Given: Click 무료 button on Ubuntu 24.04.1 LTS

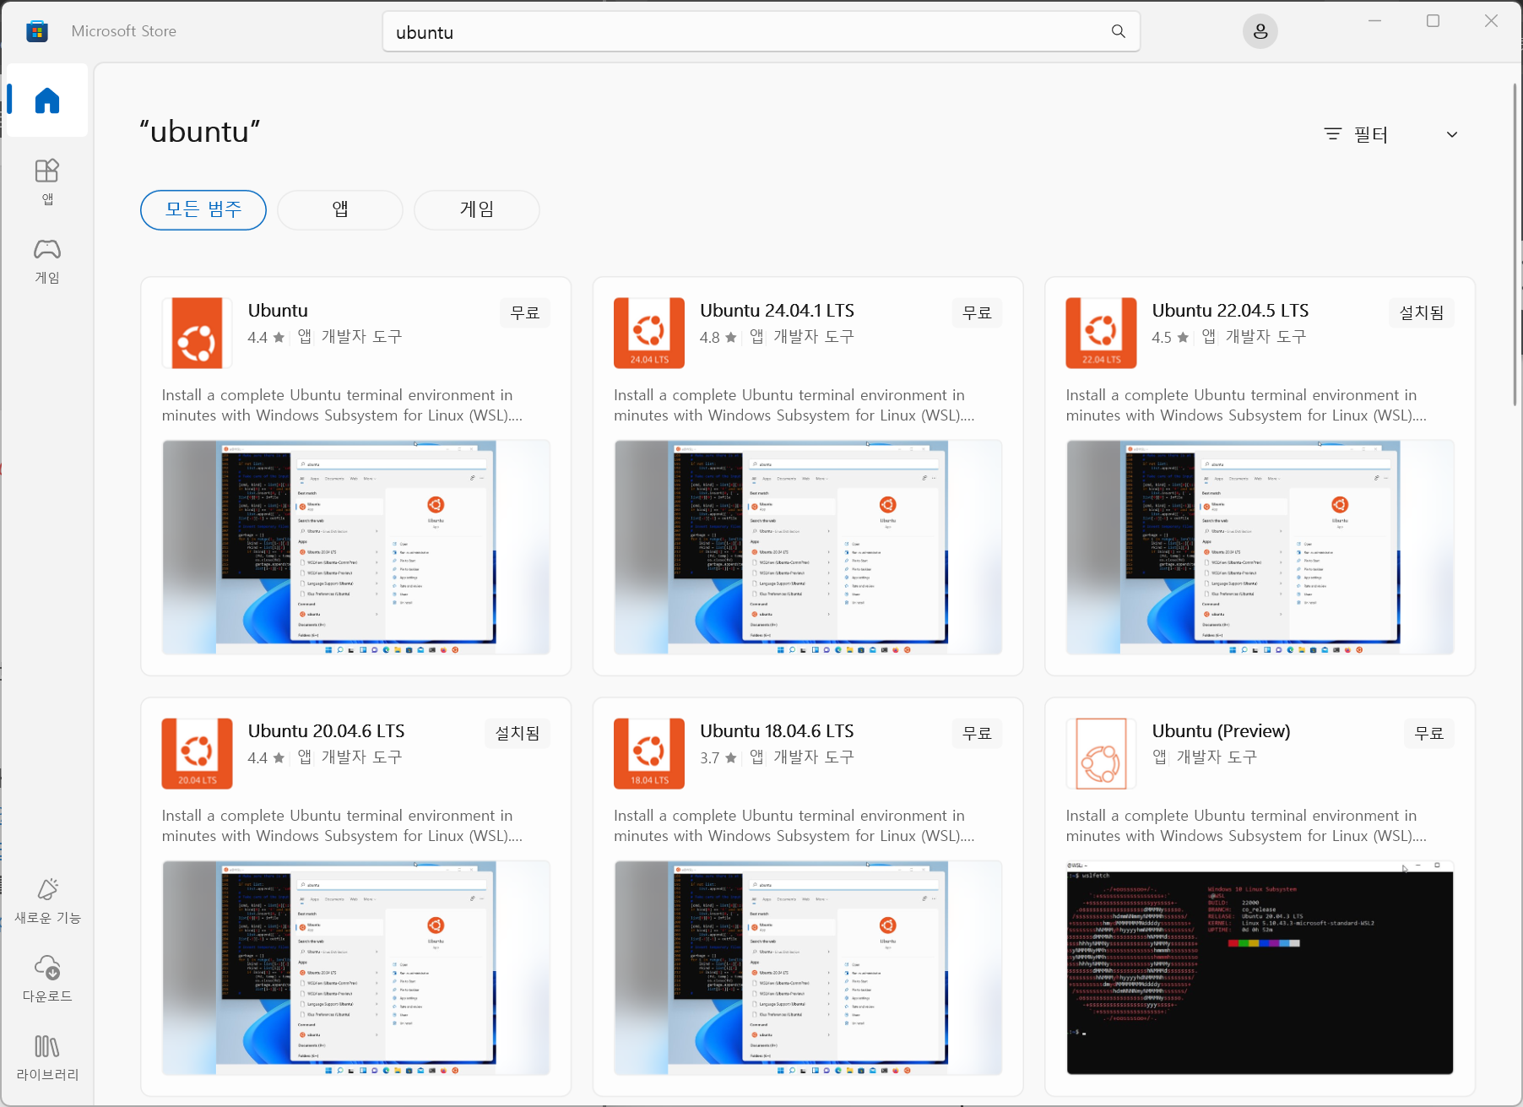Looking at the screenshot, I should click(x=978, y=312).
